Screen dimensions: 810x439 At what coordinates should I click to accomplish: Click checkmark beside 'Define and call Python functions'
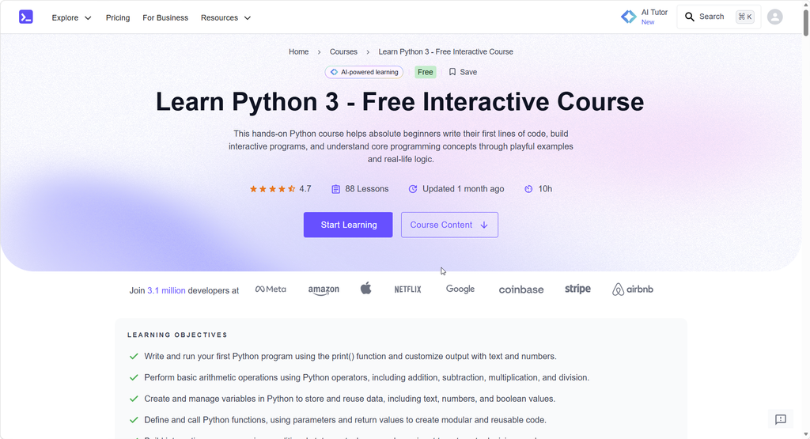[134, 420]
